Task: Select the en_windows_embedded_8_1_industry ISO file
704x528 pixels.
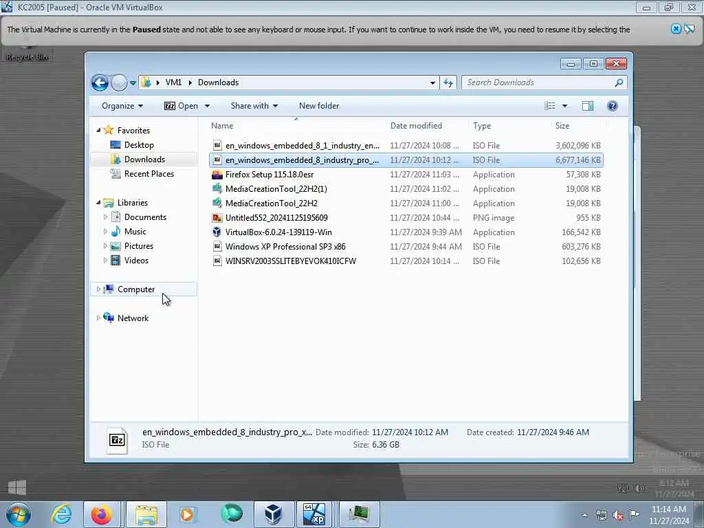Action: (x=406, y=146)
